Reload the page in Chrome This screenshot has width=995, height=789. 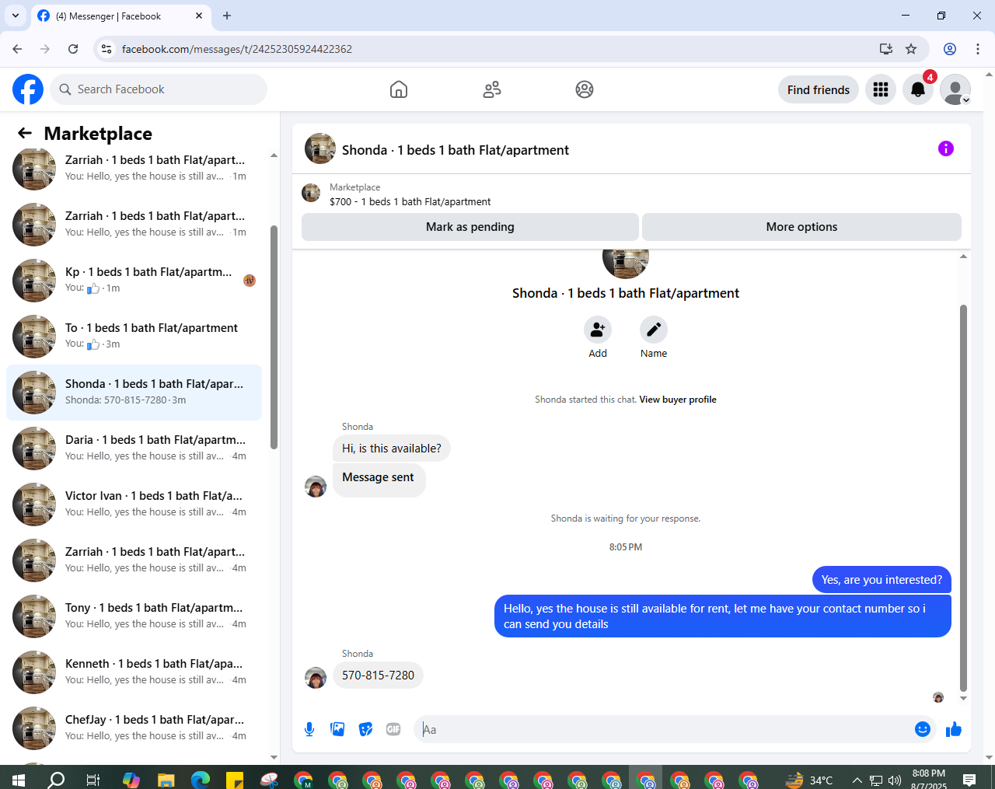coord(73,49)
